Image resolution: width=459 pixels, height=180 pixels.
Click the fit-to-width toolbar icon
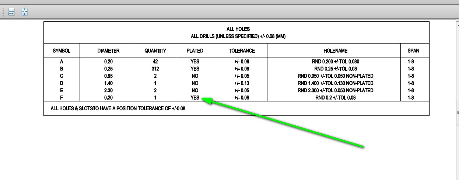[11, 12]
